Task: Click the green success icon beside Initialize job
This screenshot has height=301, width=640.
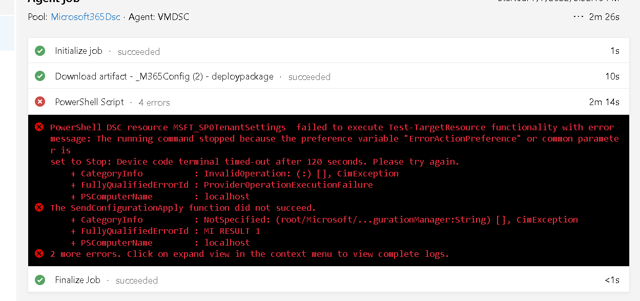Action: click(40, 51)
